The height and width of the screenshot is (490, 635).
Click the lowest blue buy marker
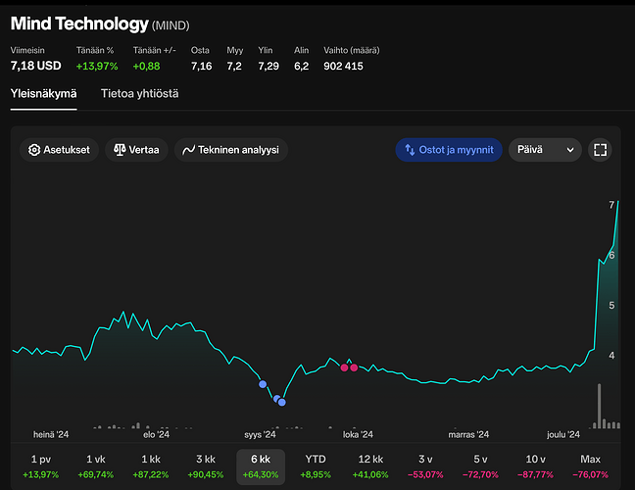282,402
